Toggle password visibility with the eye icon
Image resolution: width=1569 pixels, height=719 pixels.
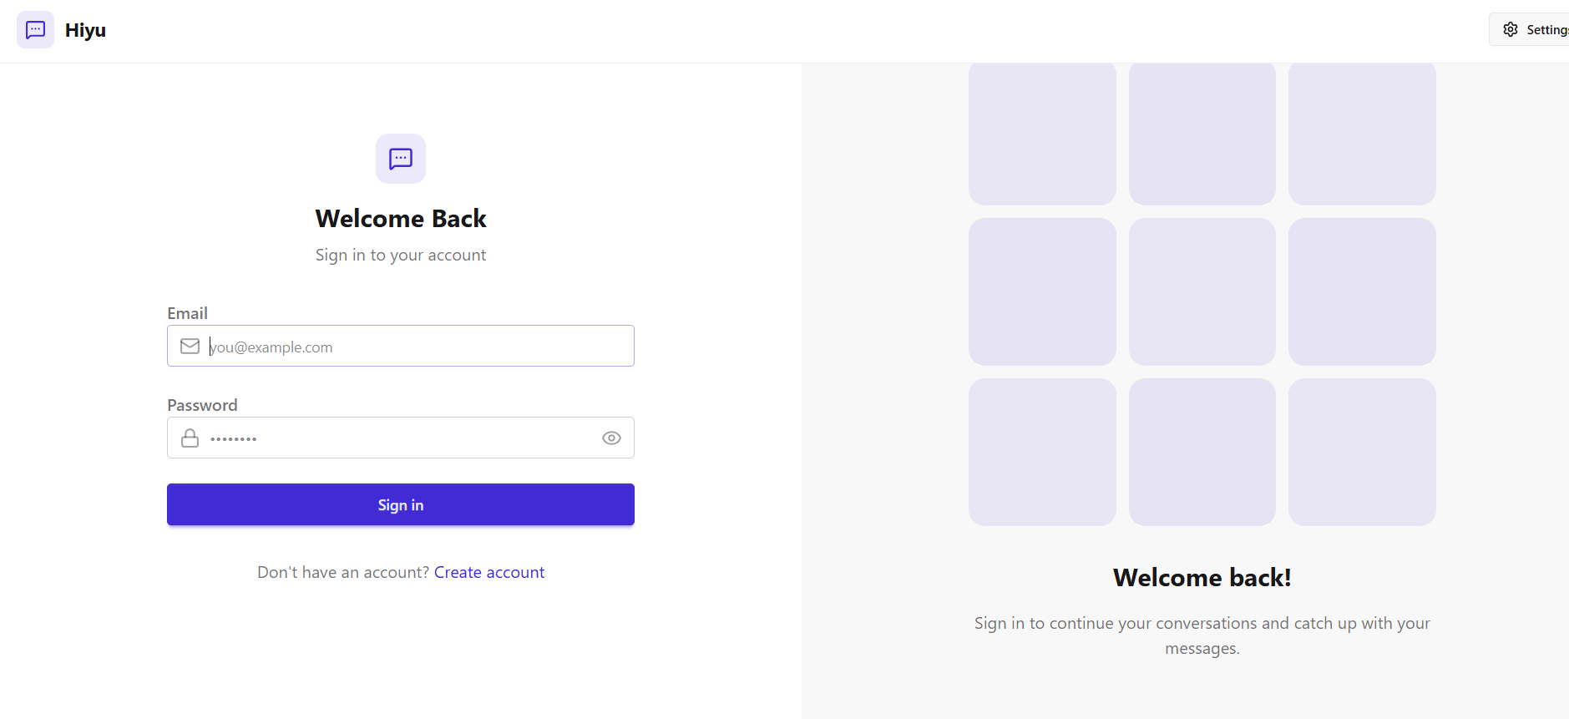(x=611, y=438)
